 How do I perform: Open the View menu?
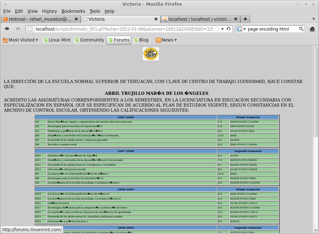click(x=32, y=11)
